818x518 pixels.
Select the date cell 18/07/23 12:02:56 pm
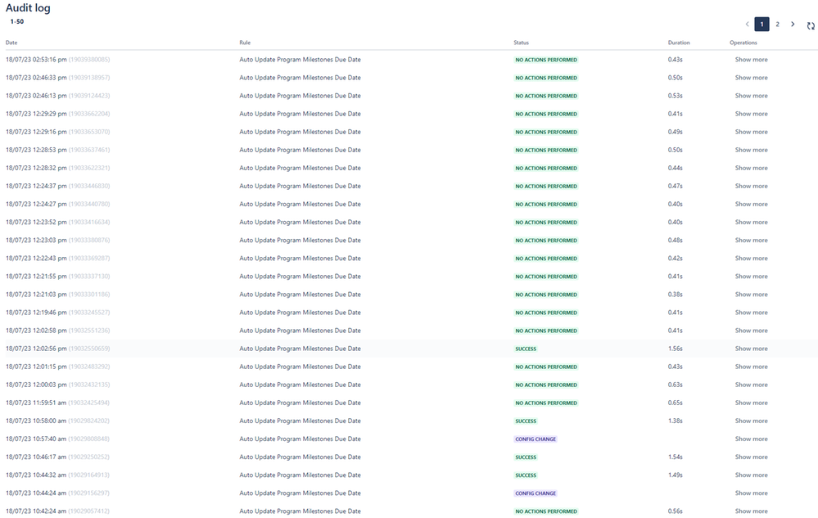pyautogui.click(x=58, y=349)
